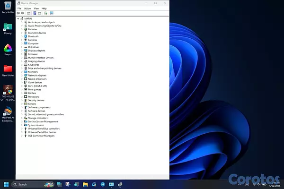Open the File menu
The width and height of the screenshot is (284, 189).
point(19,9)
